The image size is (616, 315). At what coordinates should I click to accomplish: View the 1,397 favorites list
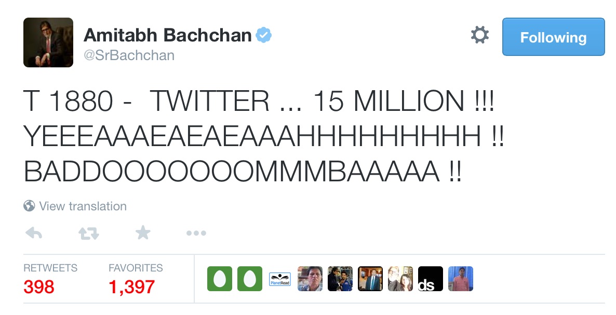(x=131, y=286)
